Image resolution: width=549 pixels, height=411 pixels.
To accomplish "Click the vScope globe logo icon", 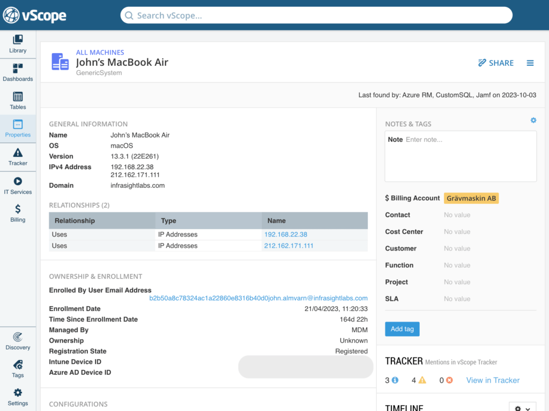I will (x=11, y=16).
